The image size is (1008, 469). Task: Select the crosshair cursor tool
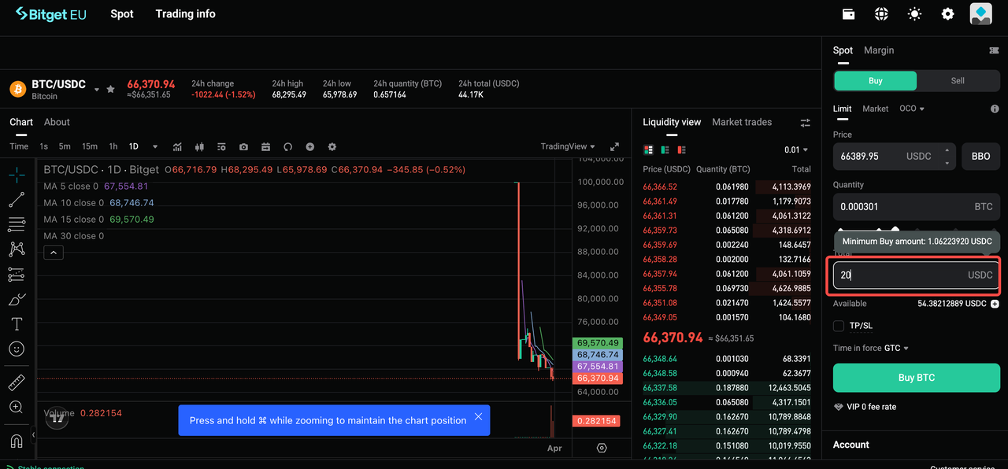[x=17, y=175]
